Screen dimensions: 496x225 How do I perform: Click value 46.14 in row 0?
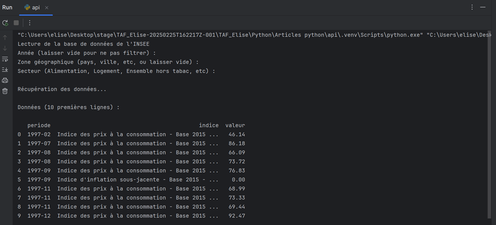tap(237, 134)
